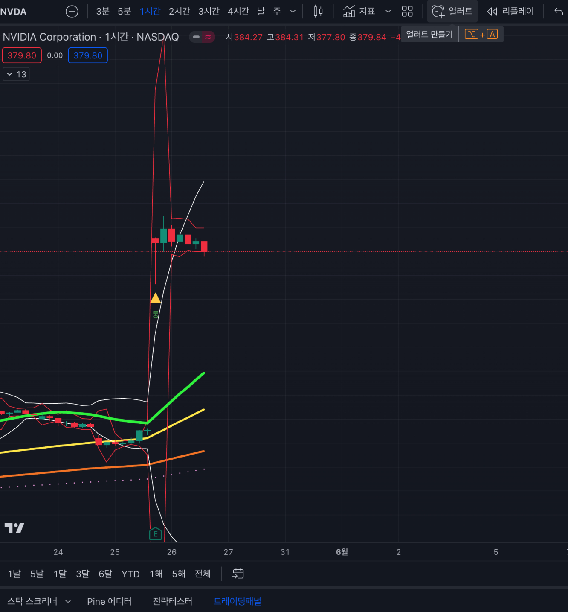
Task: Open the 전략테스터 tab
Action: [173, 601]
